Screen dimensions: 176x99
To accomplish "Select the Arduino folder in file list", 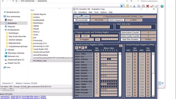I will click(36, 17).
